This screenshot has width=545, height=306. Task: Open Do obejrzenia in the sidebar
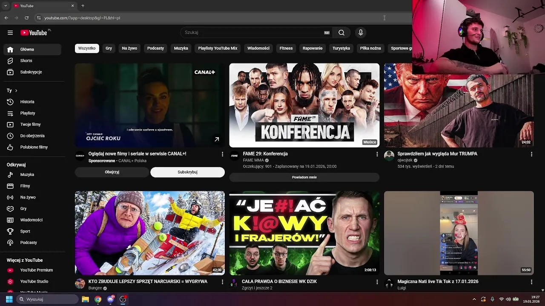(32, 136)
